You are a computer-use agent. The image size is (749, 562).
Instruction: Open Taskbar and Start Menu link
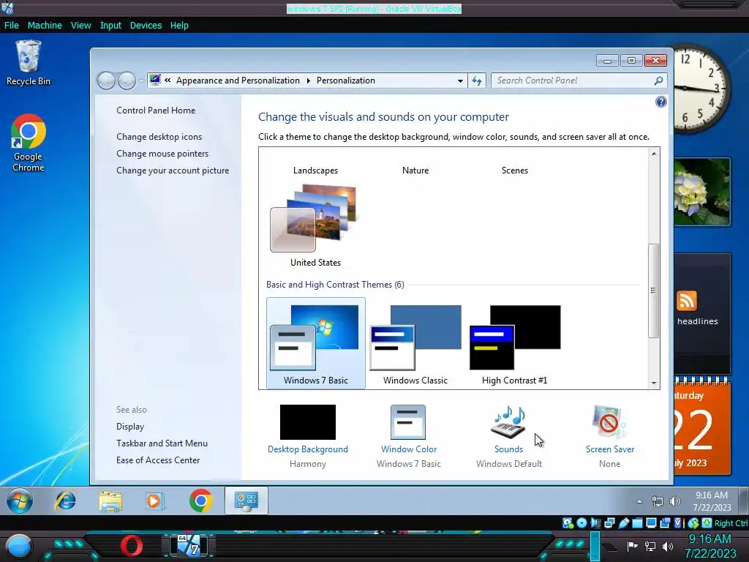[x=162, y=443]
